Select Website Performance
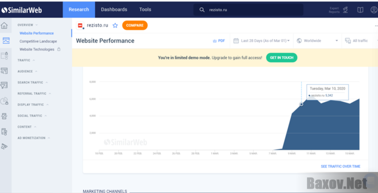Screen dimensions: 378x193 36,33
